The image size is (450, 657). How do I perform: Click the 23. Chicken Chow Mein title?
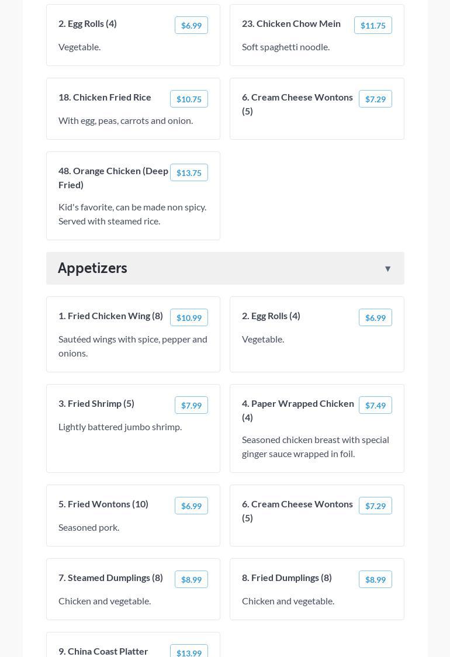tap(291, 23)
